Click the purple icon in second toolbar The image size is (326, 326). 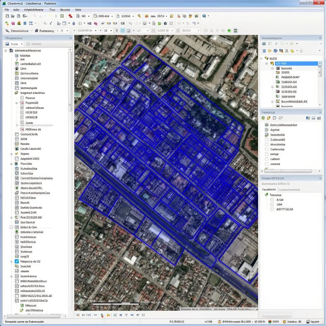(96, 23)
